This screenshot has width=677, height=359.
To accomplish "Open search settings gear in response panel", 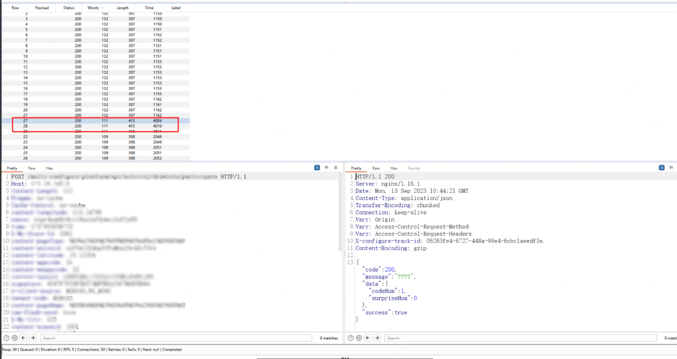I will tap(359, 338).
